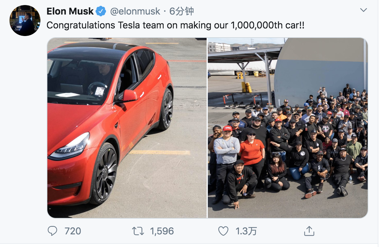
Task: Click the share upload icon
Action: pos(309,231)
